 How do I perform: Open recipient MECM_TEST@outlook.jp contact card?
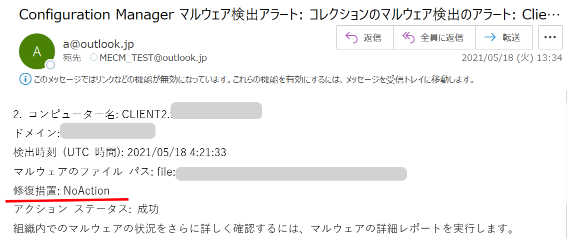pos(153,58)
